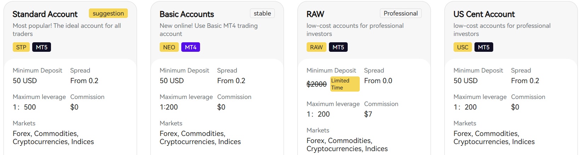
Task: Select the US Cent Account heading
Action: click(484, 14)
